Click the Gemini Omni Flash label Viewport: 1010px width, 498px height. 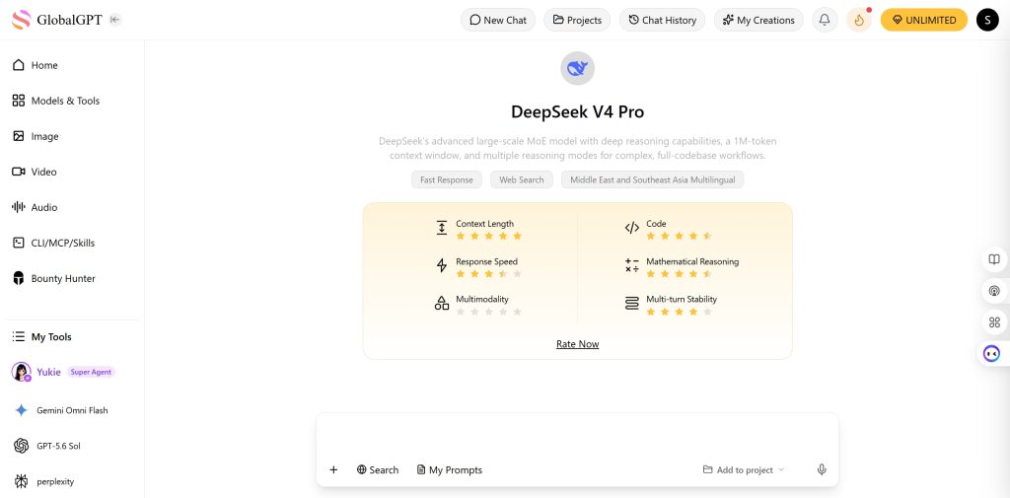tap(72, 410)
